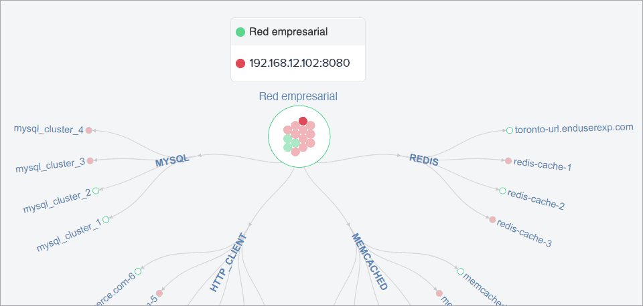643x306 pixels.
Task: Select the mysql_cluster_2 node circle
Action: click(96, 191)
